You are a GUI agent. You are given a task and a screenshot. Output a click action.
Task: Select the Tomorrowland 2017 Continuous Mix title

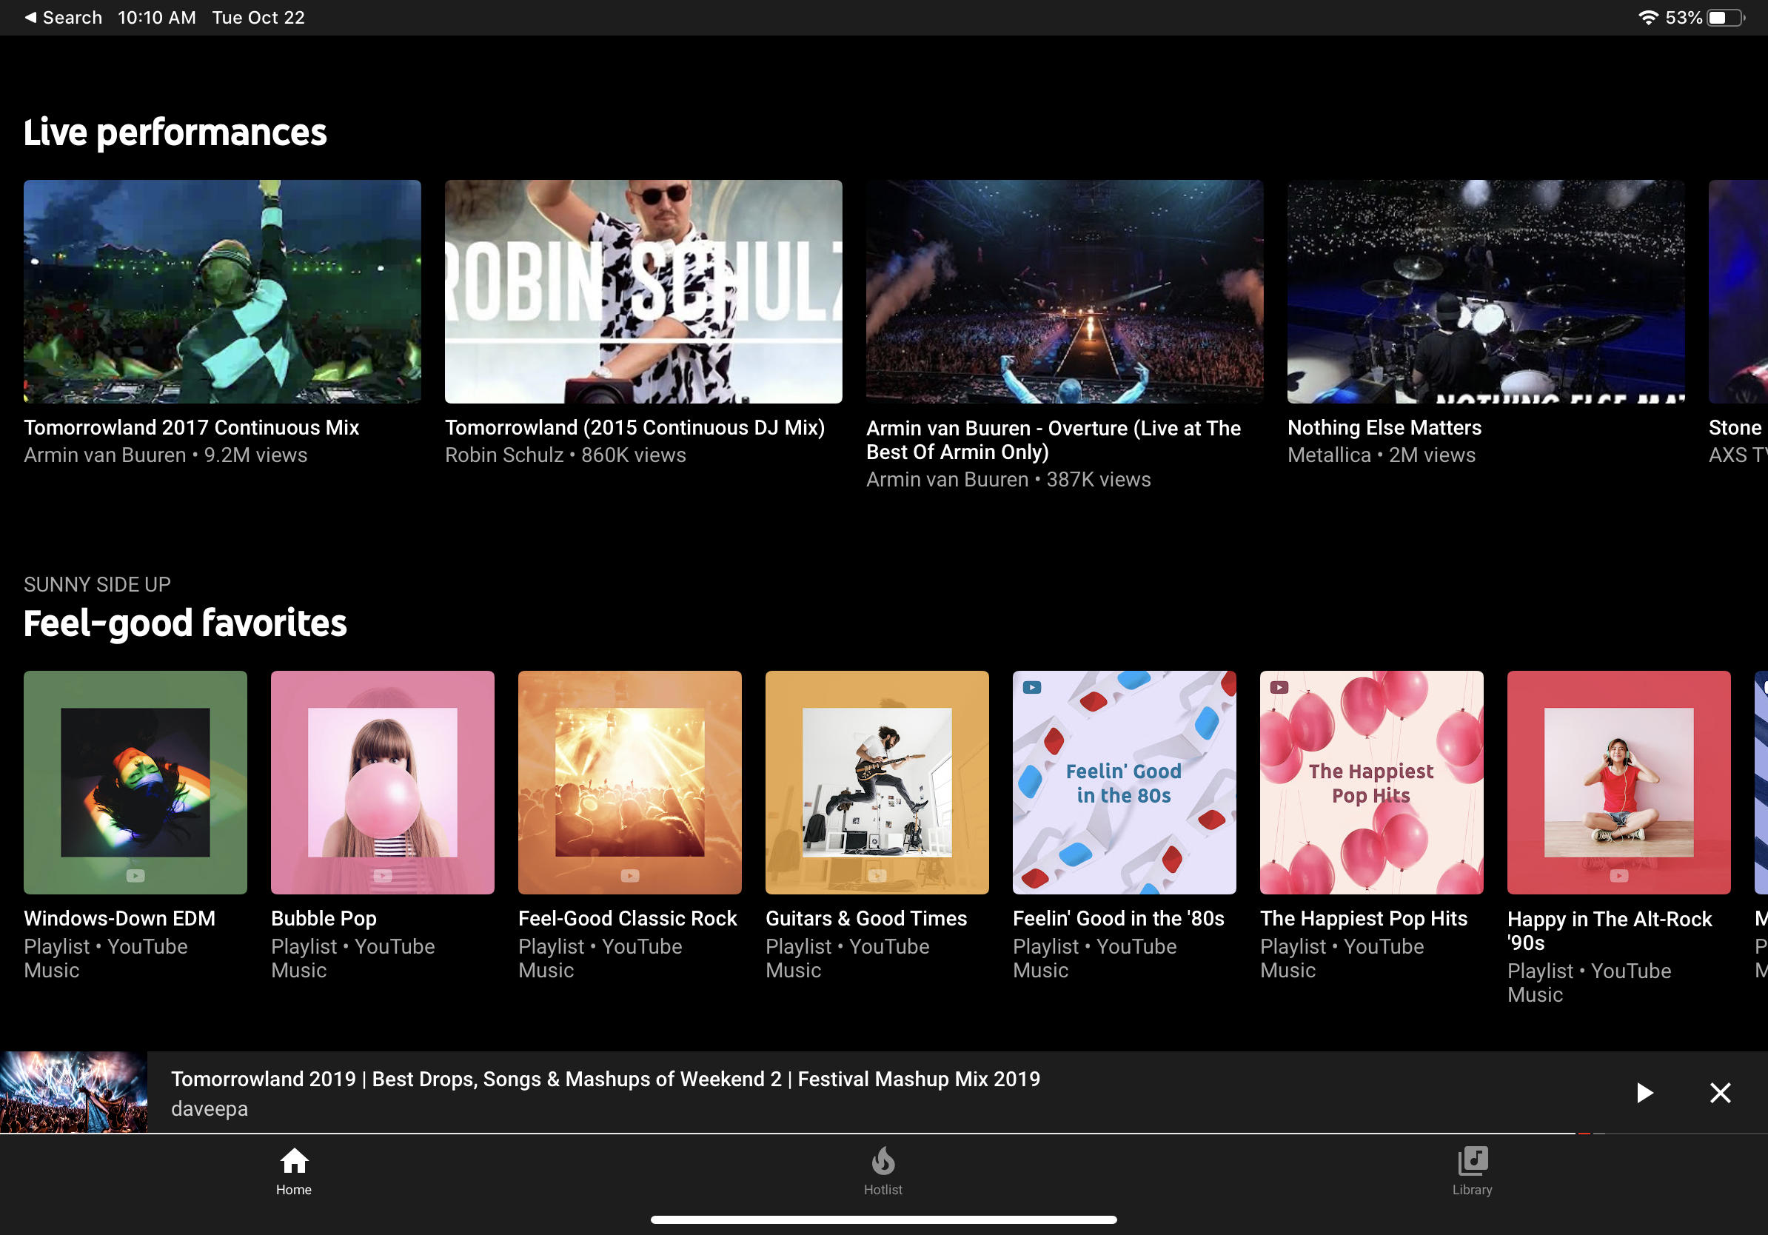pos(191,427)
